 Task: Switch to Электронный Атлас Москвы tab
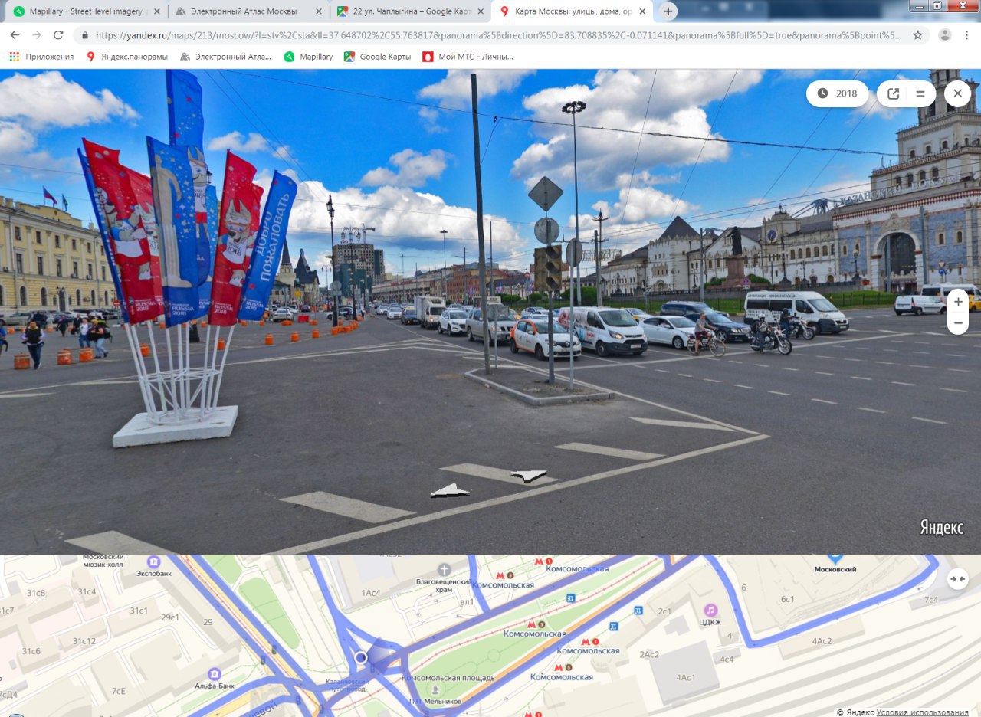click(x=248, y=11)
